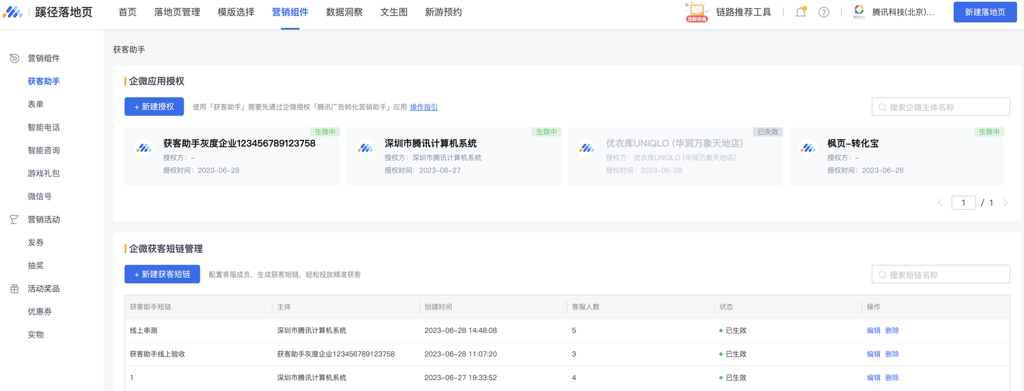Click logo icon of 深圳市腾讯计算机系统 card
The height and width of the screenshot is (391, 1024).
tap(365, 148)
